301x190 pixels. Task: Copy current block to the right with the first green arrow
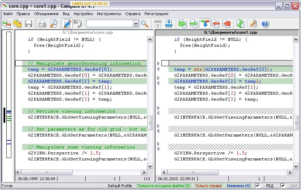pos(182,24)
